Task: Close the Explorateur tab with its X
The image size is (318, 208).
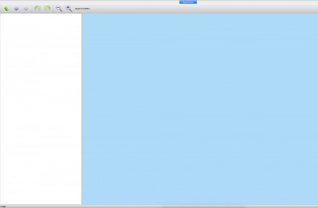Action: pos(181,2)
